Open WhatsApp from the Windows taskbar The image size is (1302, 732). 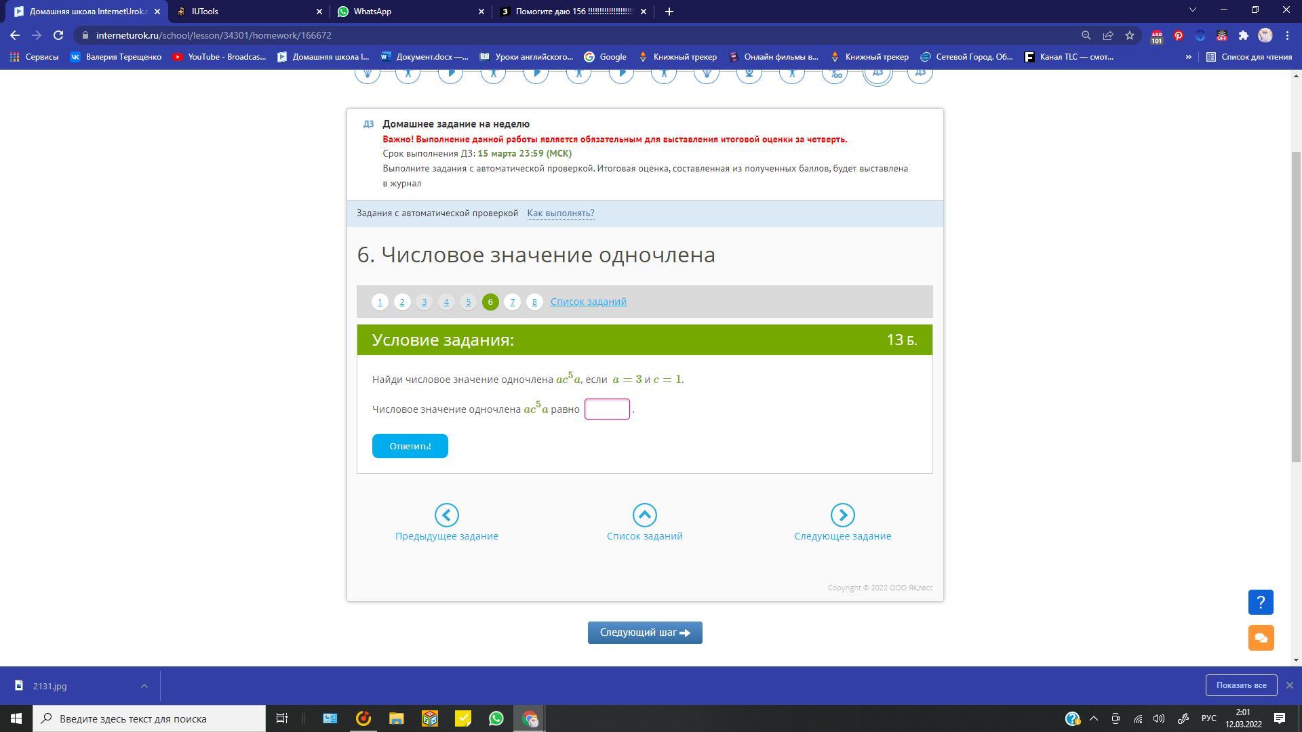[496, 718]
